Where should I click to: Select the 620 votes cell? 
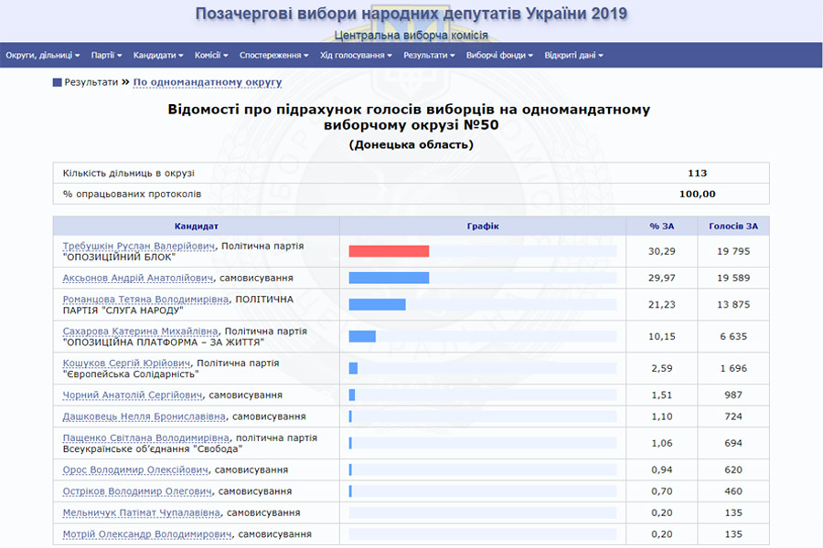point(733,469)
